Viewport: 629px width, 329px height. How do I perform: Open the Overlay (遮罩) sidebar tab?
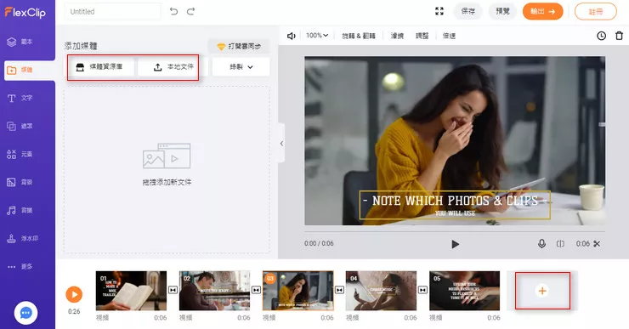pos(20,127)
